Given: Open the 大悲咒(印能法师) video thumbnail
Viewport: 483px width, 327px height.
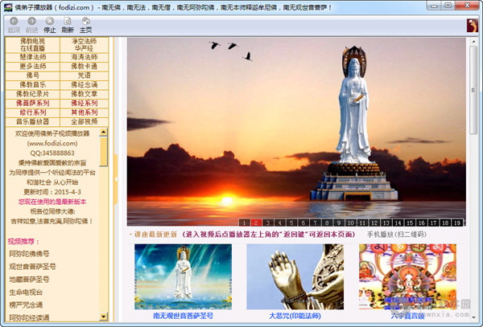Looking at the screenshot, I should (295, 276).
